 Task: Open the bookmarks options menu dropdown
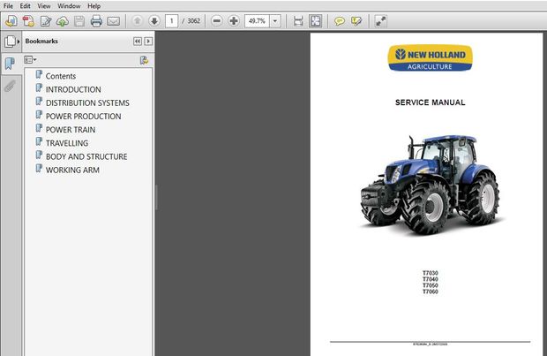30,60
